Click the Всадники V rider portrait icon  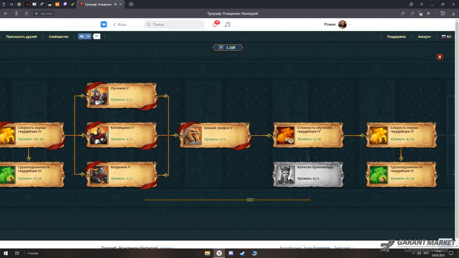point(99,175)
